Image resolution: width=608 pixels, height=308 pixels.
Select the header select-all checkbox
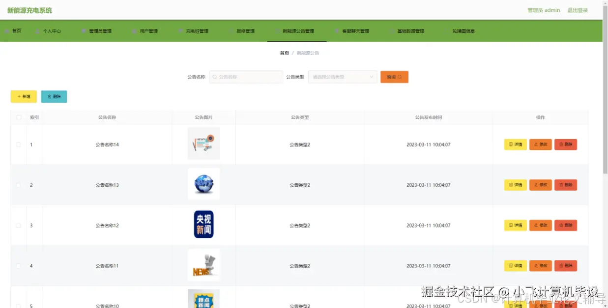(18, 117)
